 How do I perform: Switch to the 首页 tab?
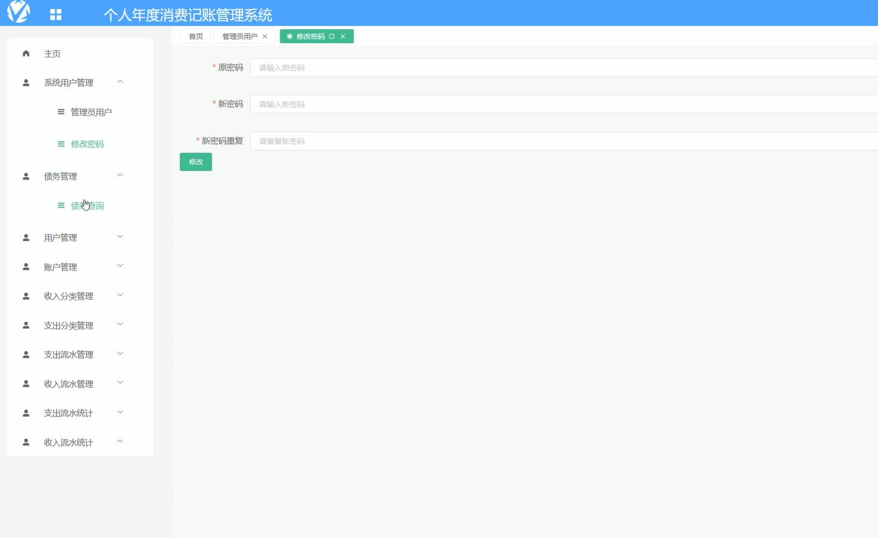[196, 37]
